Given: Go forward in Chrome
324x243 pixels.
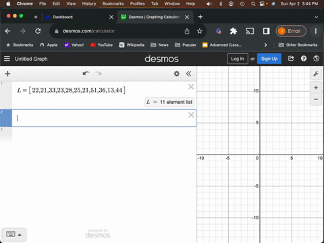Looking at the screenshot, I should [23, 31].
